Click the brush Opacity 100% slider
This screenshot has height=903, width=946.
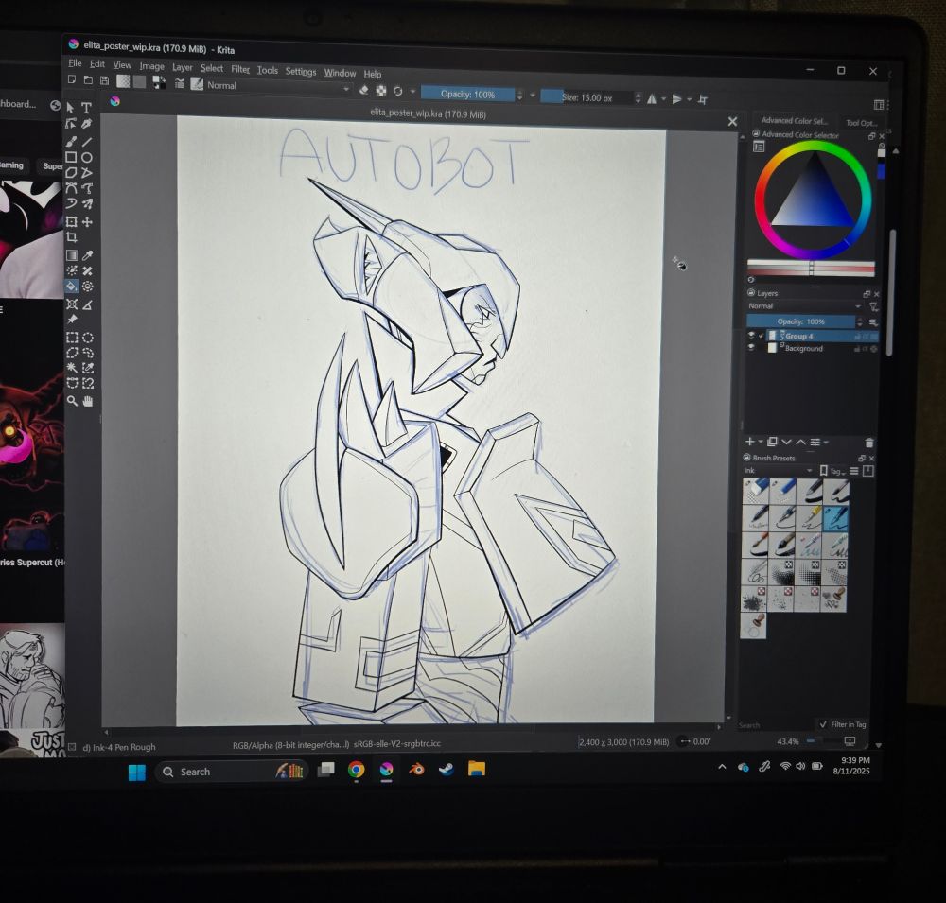click(x=467, y=95)
